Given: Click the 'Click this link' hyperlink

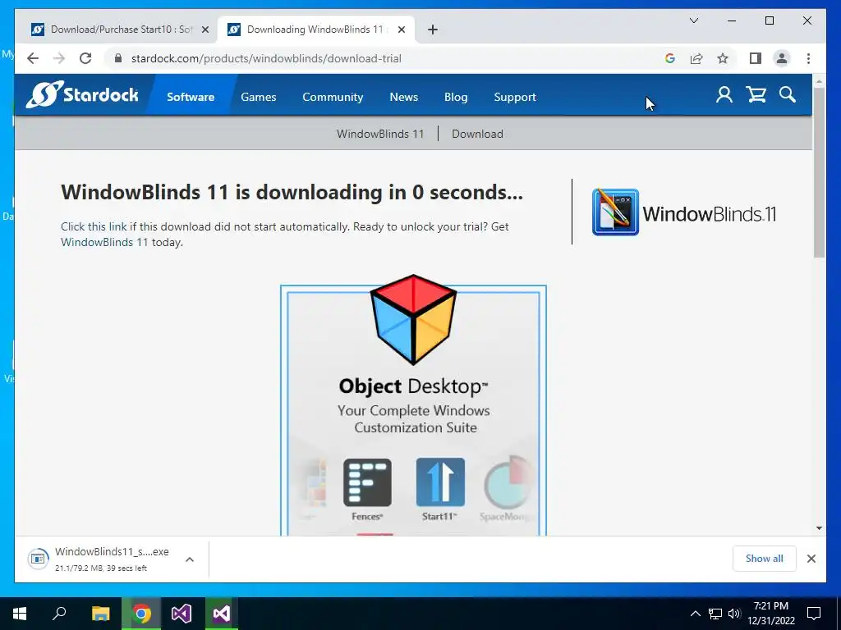Looking at the screenshot, I should (94, 226).
